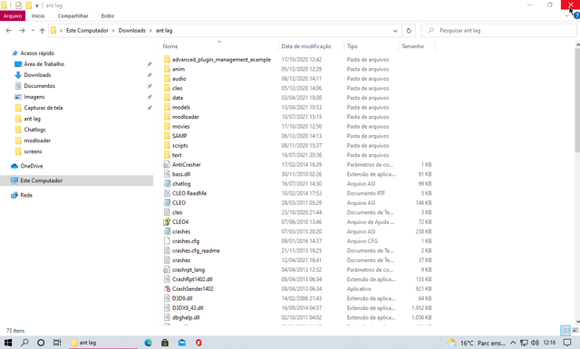Open Task View on the taskbar
Screen dimensions: 580x349
point(57,343)
